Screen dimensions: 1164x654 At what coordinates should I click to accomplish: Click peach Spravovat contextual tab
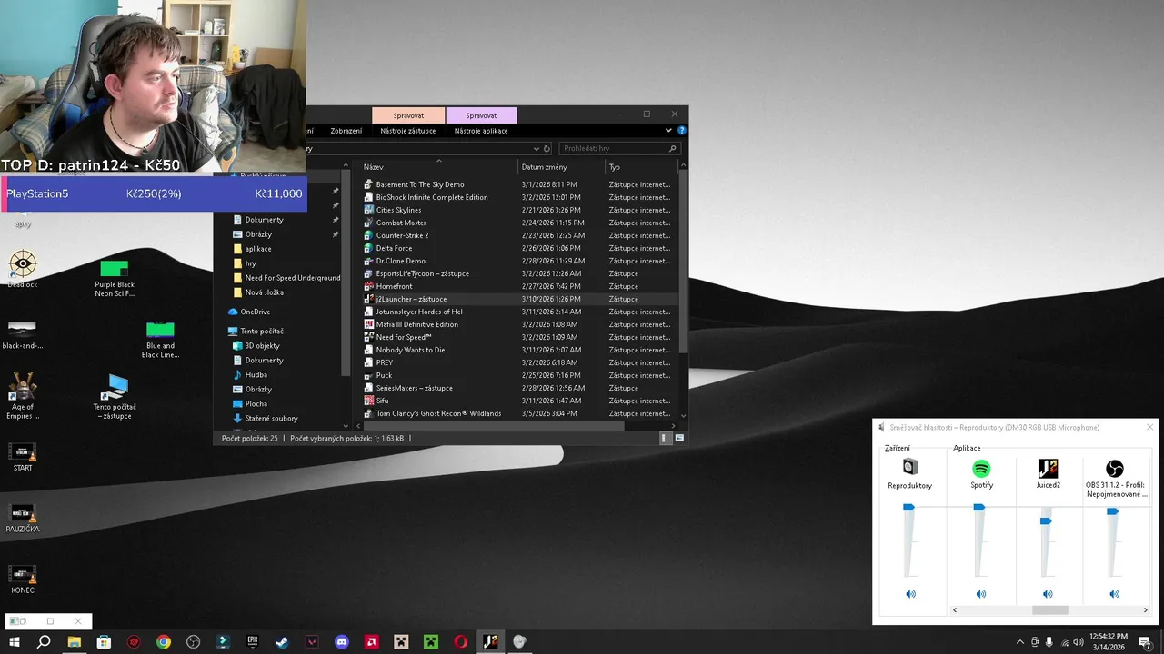(408, 115)
